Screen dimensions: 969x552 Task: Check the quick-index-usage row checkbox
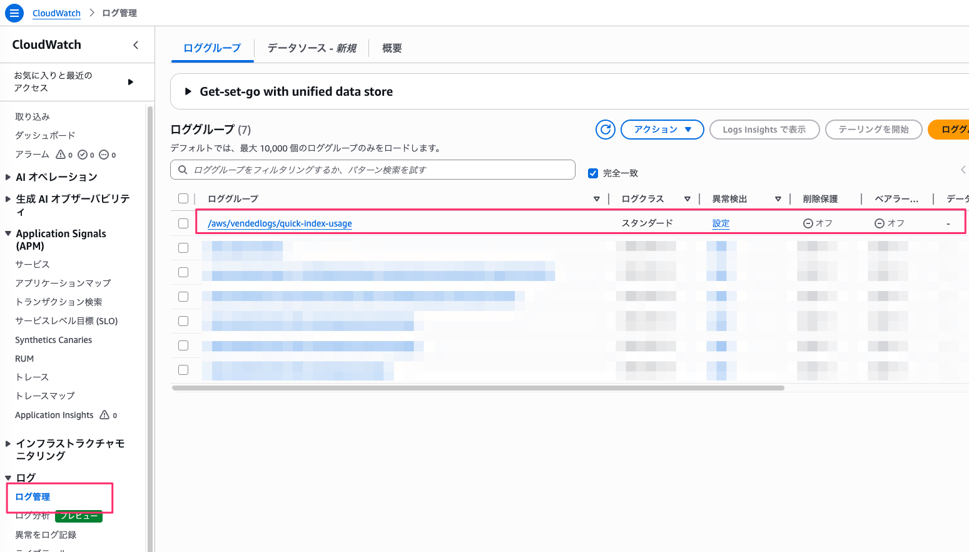(183, 223)
